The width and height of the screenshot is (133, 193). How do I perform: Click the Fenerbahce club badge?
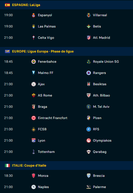[34, 62]
